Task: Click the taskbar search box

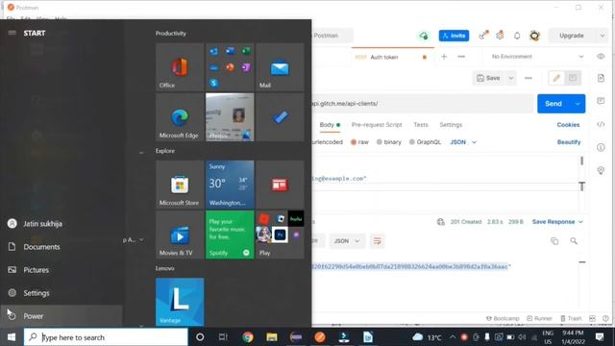Action: tap(106, 337)
